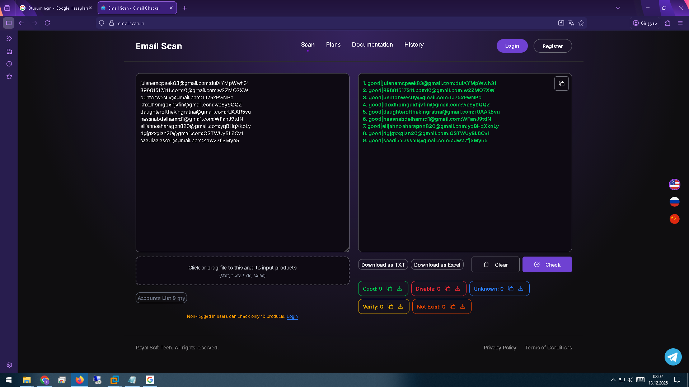The width and height of the screenshot is (689, 387).
Task: View site security lock info
Action: [x=112, y=23]
